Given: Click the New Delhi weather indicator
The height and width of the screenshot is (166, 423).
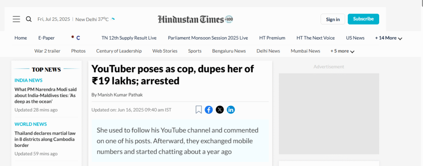Looking at the screenshot, I should [92, 19].
